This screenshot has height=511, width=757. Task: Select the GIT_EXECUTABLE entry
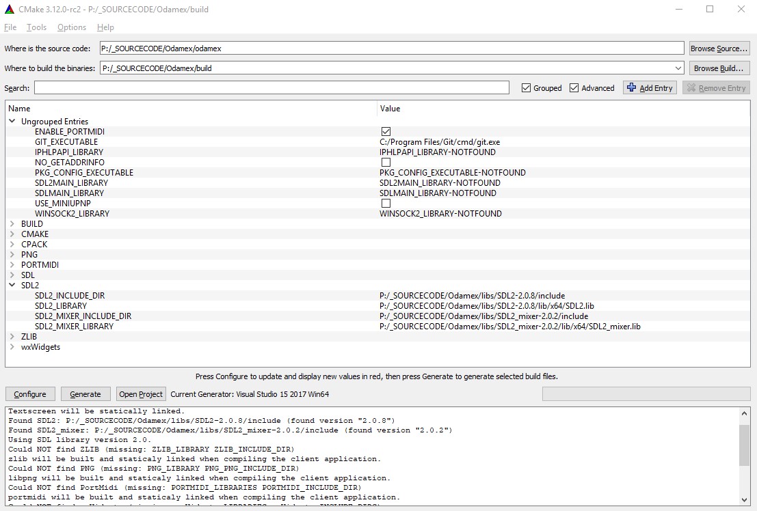pyautogui.click(x=66, y=142)
